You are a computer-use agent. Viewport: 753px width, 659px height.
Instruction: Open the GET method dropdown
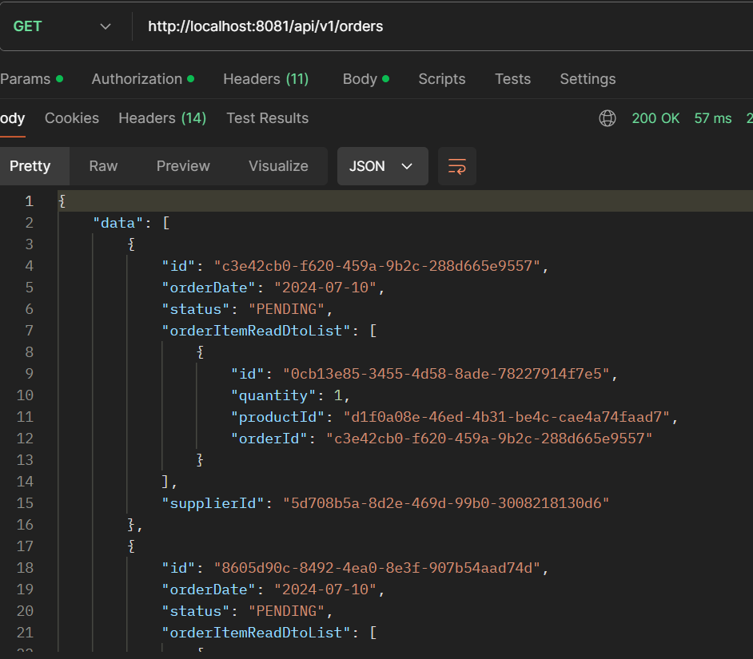coord(62,26)
